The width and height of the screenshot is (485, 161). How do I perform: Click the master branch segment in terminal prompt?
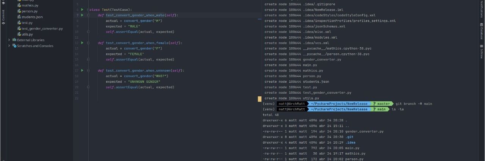(x=382, y=104)
